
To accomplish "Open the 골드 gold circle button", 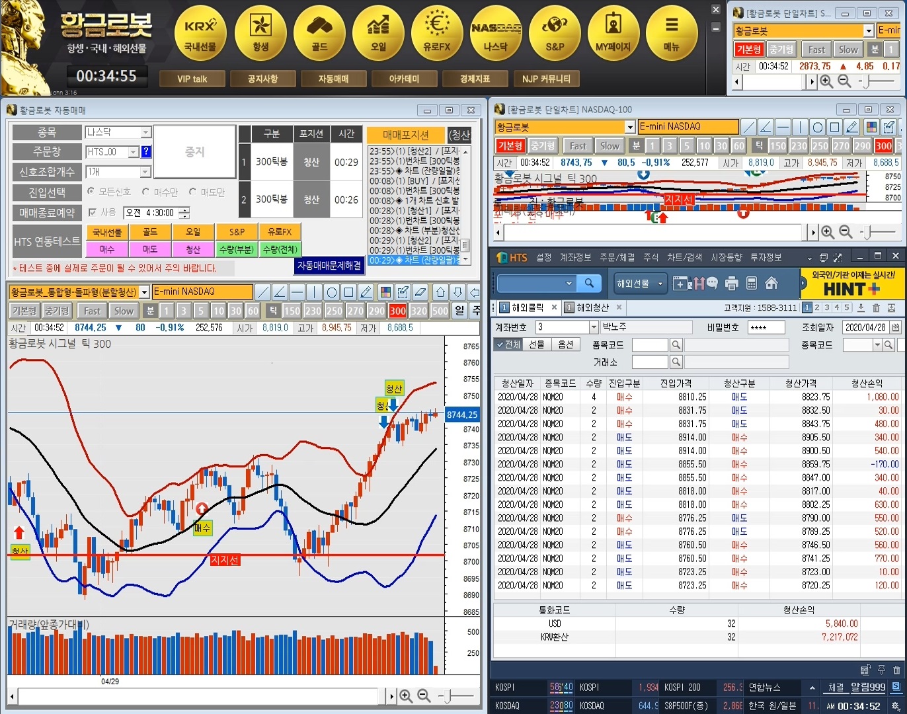I will (319, 34).
